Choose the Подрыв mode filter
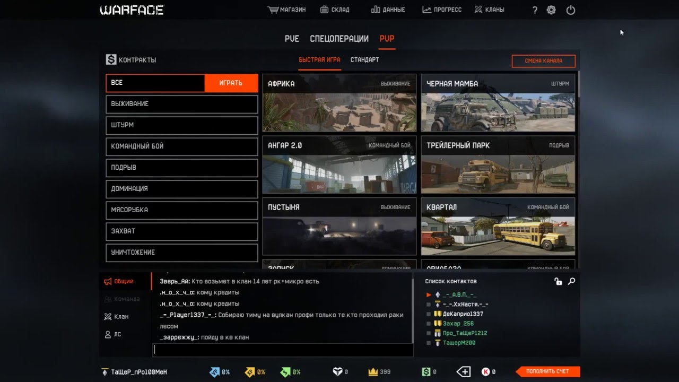This screenshot has height=382, width=679. pyautogui.click(x=182, y=168)
